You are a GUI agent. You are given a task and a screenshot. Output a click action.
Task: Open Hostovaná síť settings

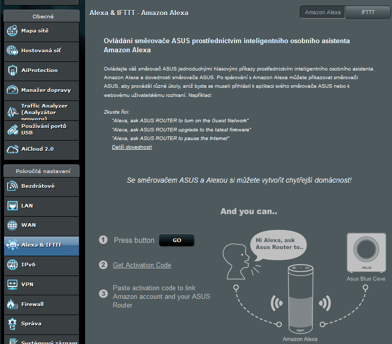(x=41, y=51)
